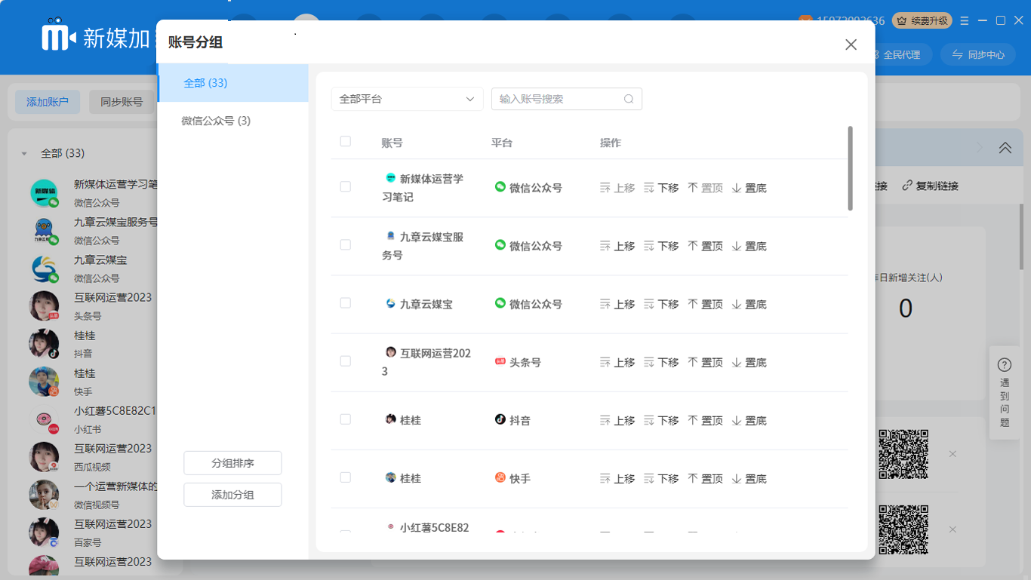
Task: Click 置底 icon for 九章云媒宝服务号 row
Action: [x=737, y=246]
